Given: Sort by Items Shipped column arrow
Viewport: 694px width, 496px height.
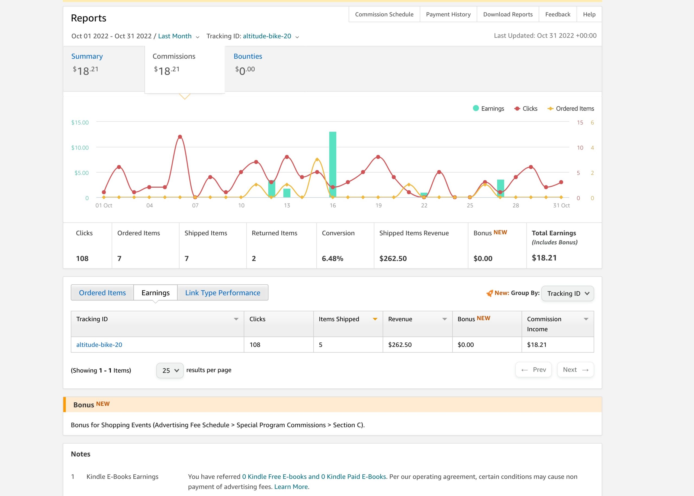Looking at the screenshot, I should (x=375, y=319).
